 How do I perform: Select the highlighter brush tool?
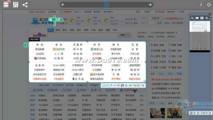[118, 85]
